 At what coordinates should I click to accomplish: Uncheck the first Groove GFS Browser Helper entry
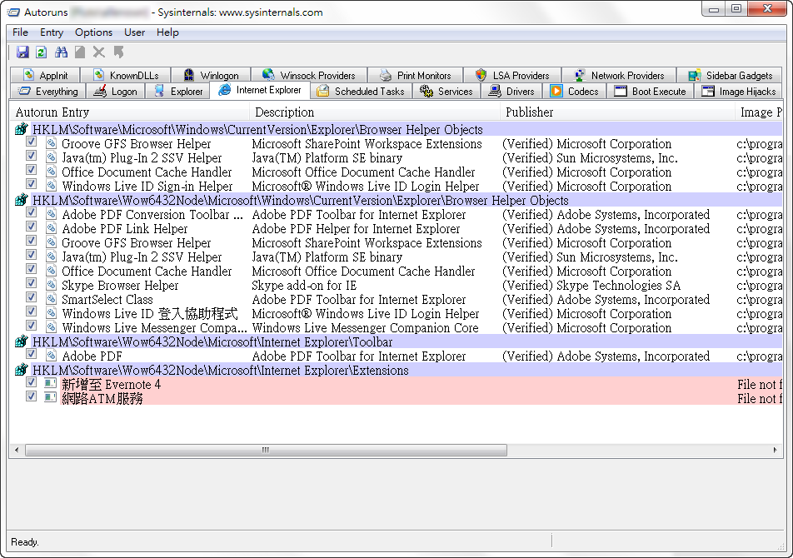pyautogui.click(x=32, y=142)
